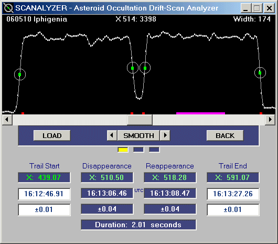Click the horizontal scrollbar thumb
Image resolution: width=278 pixels, height=244 pixels.
tap(140, 120)
